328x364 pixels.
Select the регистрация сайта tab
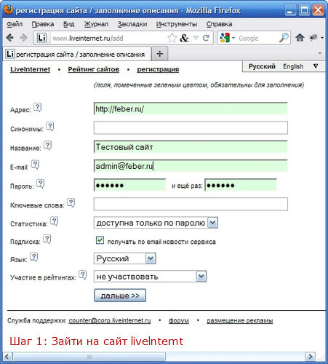pos(77,54)
